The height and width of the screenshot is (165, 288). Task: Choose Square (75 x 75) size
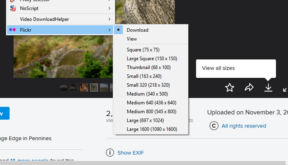[x=151, y=50]
